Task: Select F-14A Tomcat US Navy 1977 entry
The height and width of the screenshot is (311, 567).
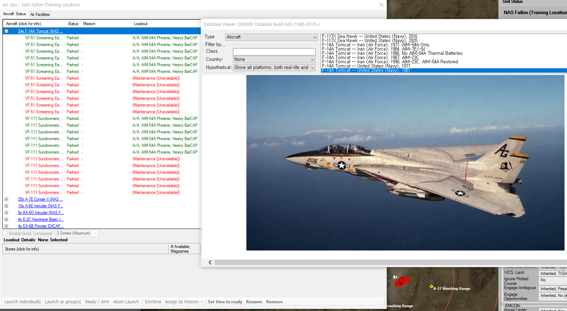Action: [x=366, y=66]
